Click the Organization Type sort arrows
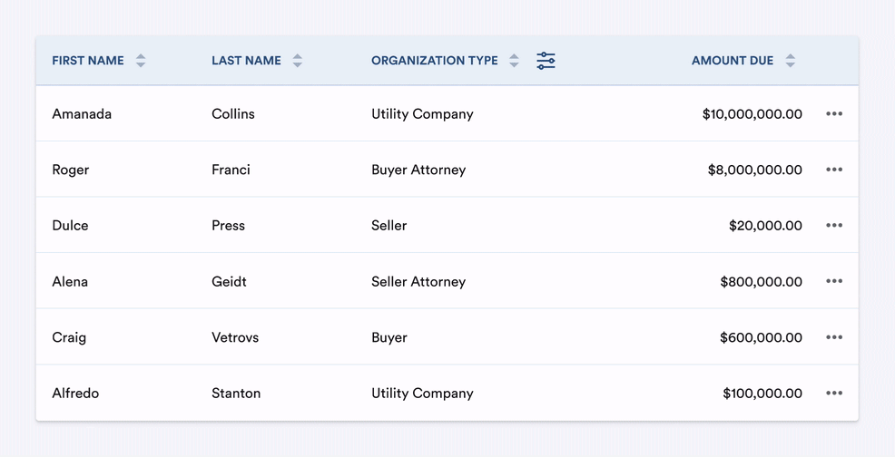The width and height of the screenshot is (895, 457). click(514, 61)
